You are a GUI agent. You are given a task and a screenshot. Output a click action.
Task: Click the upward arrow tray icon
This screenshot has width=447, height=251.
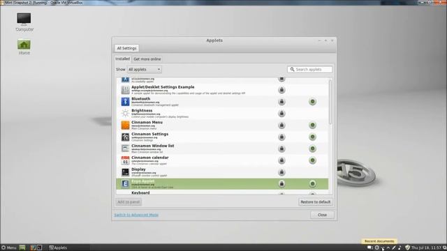coord(388,248)
